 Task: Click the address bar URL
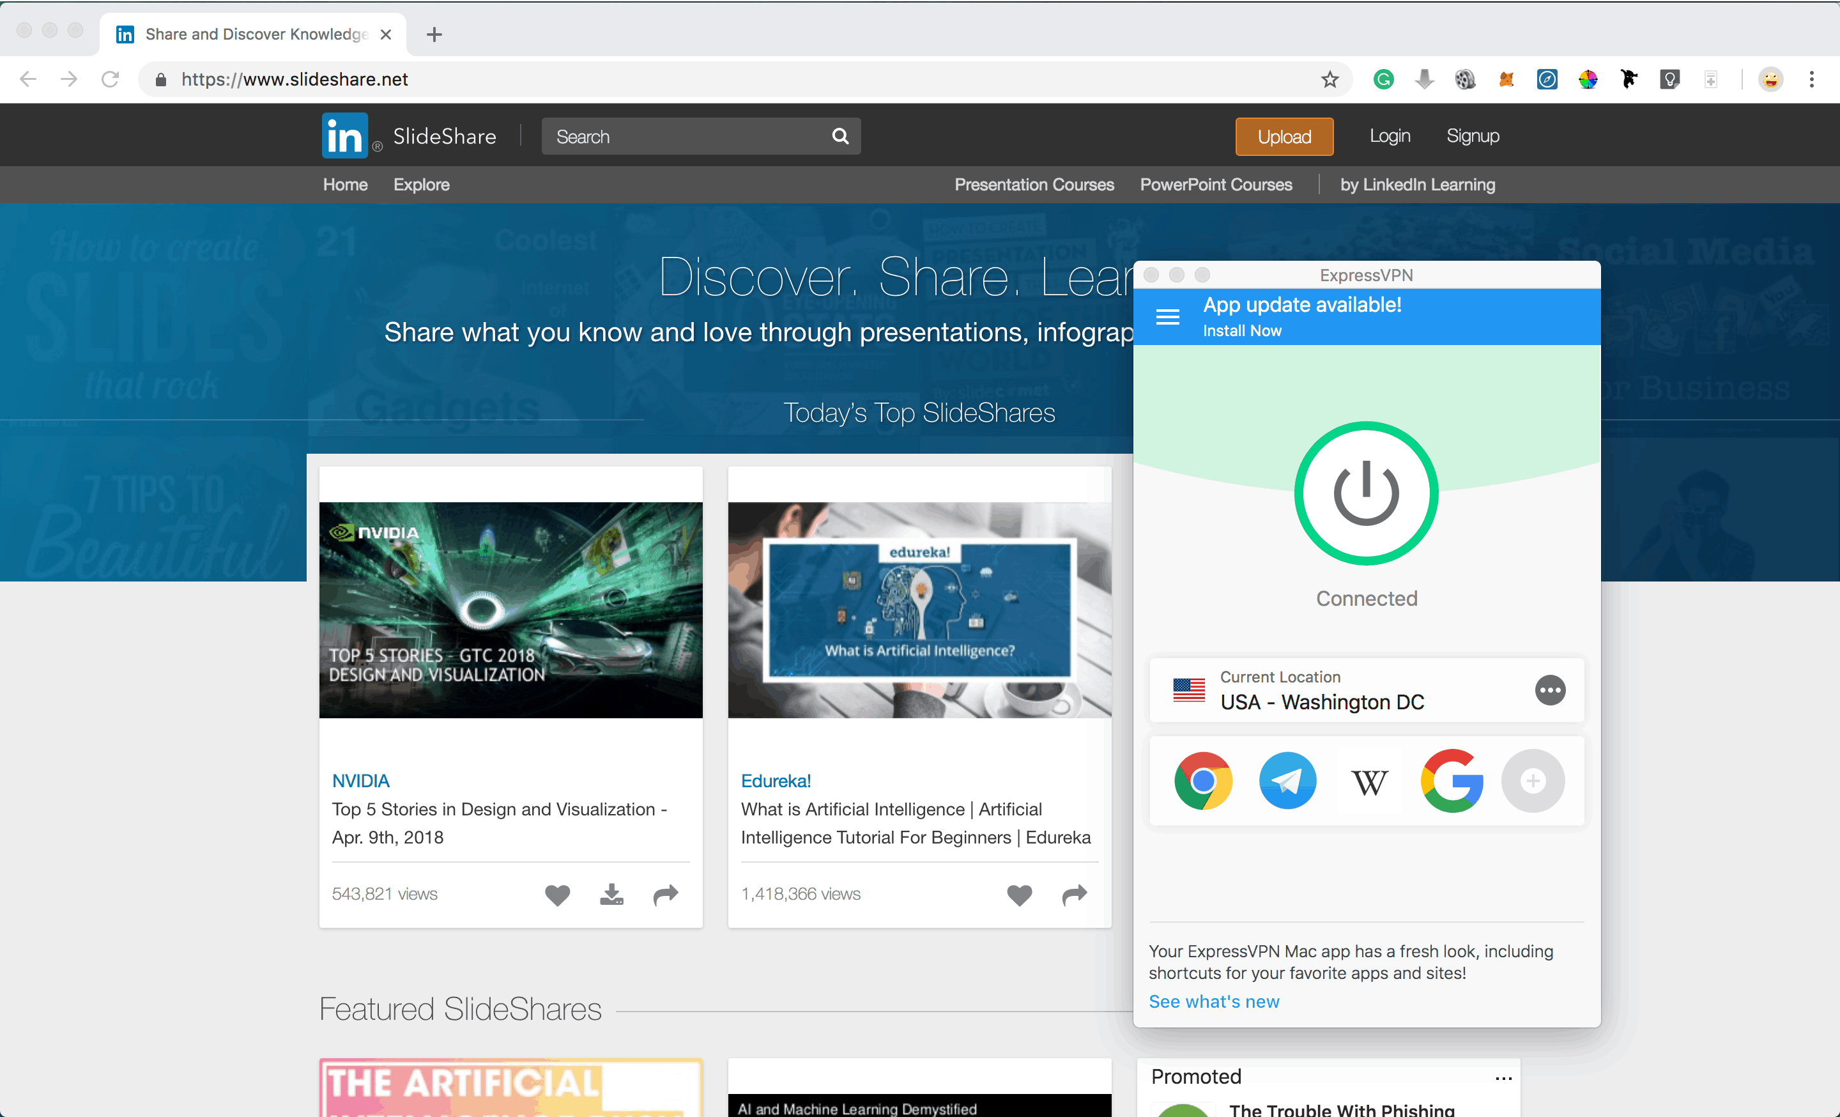pos(295,79)
